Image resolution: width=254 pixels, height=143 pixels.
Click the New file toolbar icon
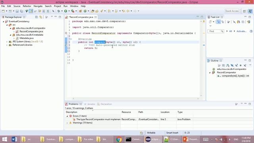3,11
